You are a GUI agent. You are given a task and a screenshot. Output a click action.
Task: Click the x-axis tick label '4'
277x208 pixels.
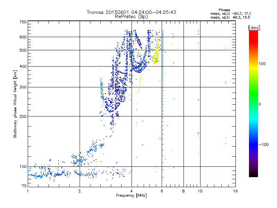(132, 191)
